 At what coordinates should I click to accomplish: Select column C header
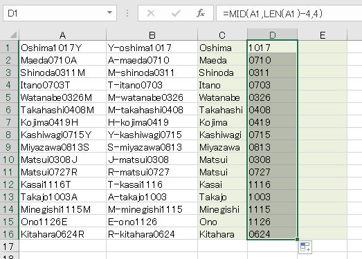point(222,35)
